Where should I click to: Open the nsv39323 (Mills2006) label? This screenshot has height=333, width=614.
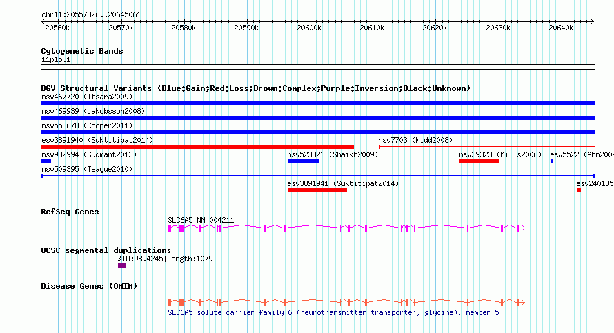click(500, 154)
